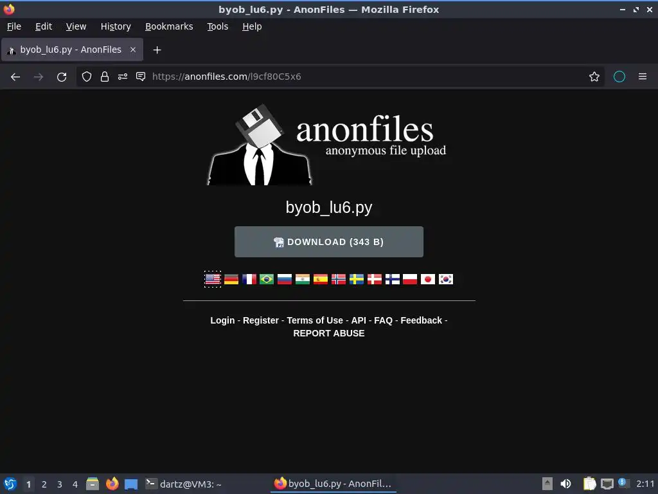Click the 2:11 taskbar clock

click(x=645, y=484)
